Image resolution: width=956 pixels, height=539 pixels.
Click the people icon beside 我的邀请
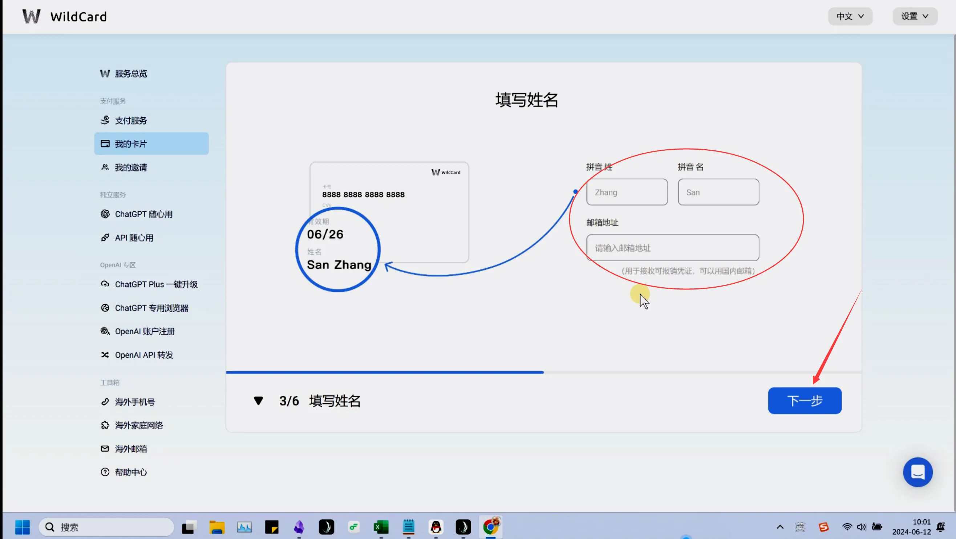pyautogui.click(x=105, y=167)
